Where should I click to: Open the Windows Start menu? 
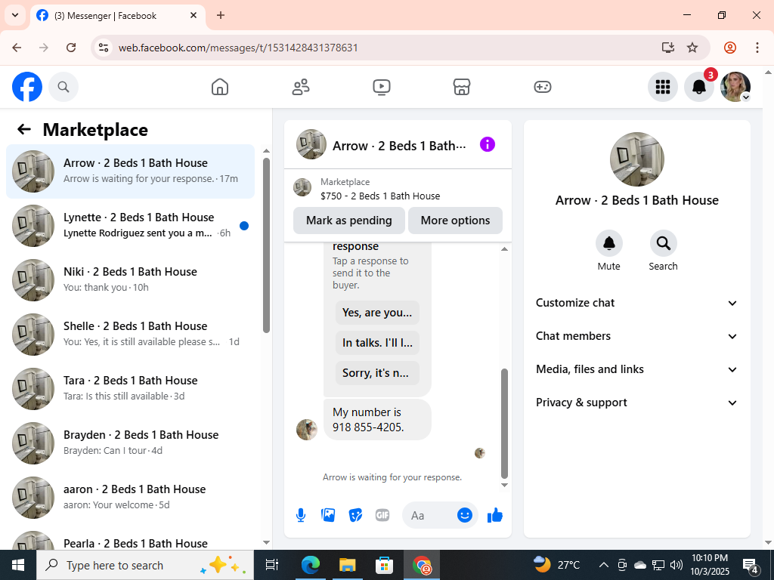tap(18, 565)
